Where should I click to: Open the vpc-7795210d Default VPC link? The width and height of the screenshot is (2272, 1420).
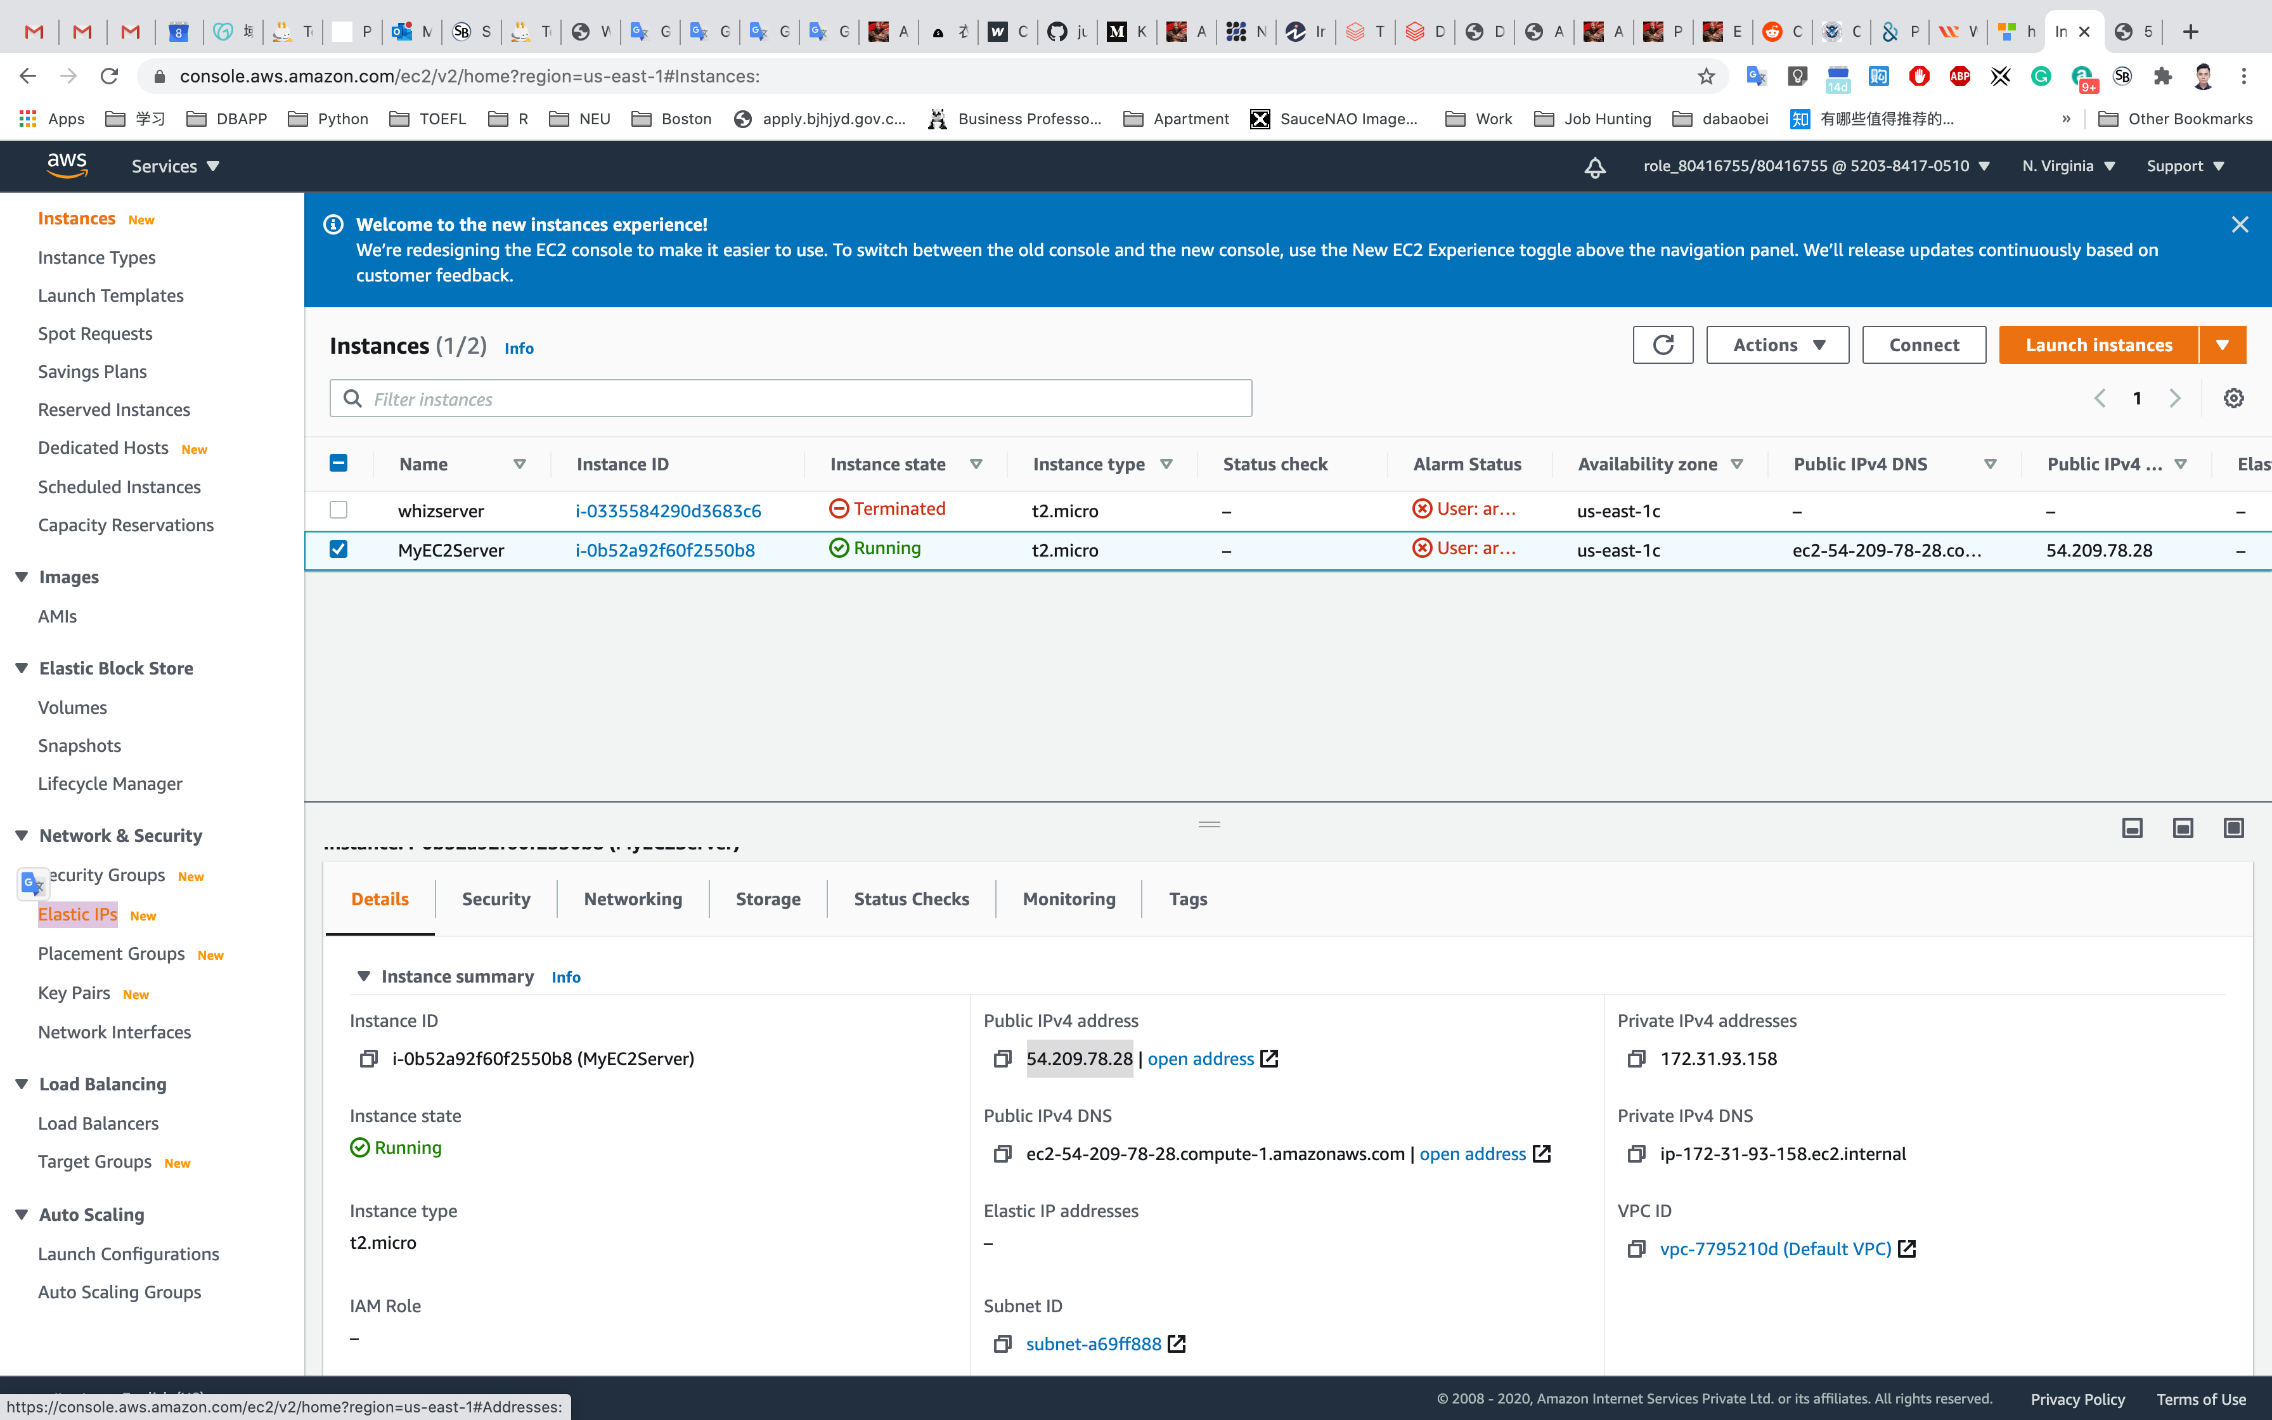pyautogui.click(x=1774, y=1248)
